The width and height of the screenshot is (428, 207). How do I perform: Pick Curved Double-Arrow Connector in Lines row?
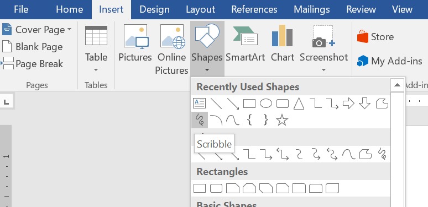coord(332,154)
